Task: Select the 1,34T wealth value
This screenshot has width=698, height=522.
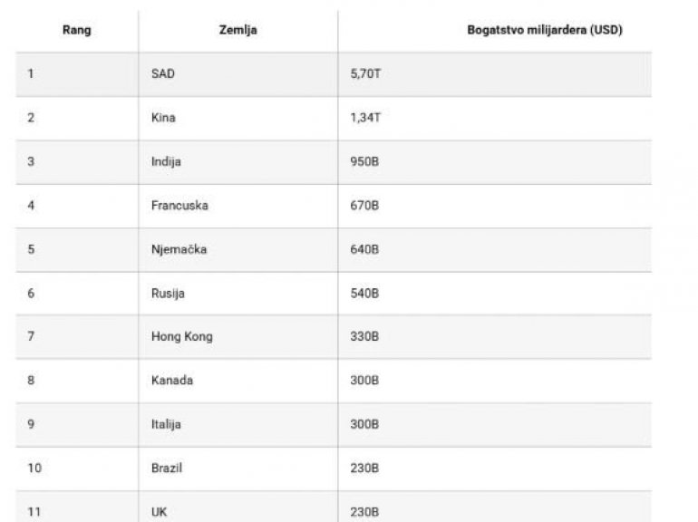Action: tap(364, 118)
